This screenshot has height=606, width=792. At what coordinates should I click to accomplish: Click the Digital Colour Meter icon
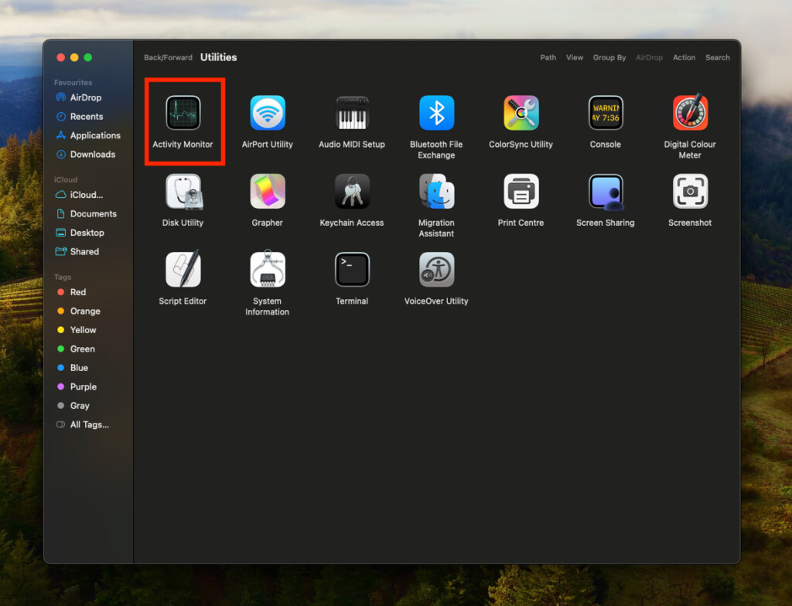pos(690,114)
